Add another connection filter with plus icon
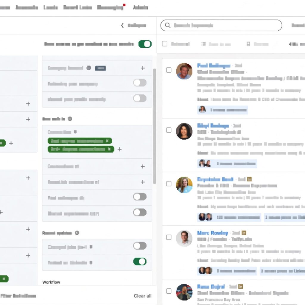This screenshot has width=305, height=305. (120, 150)
